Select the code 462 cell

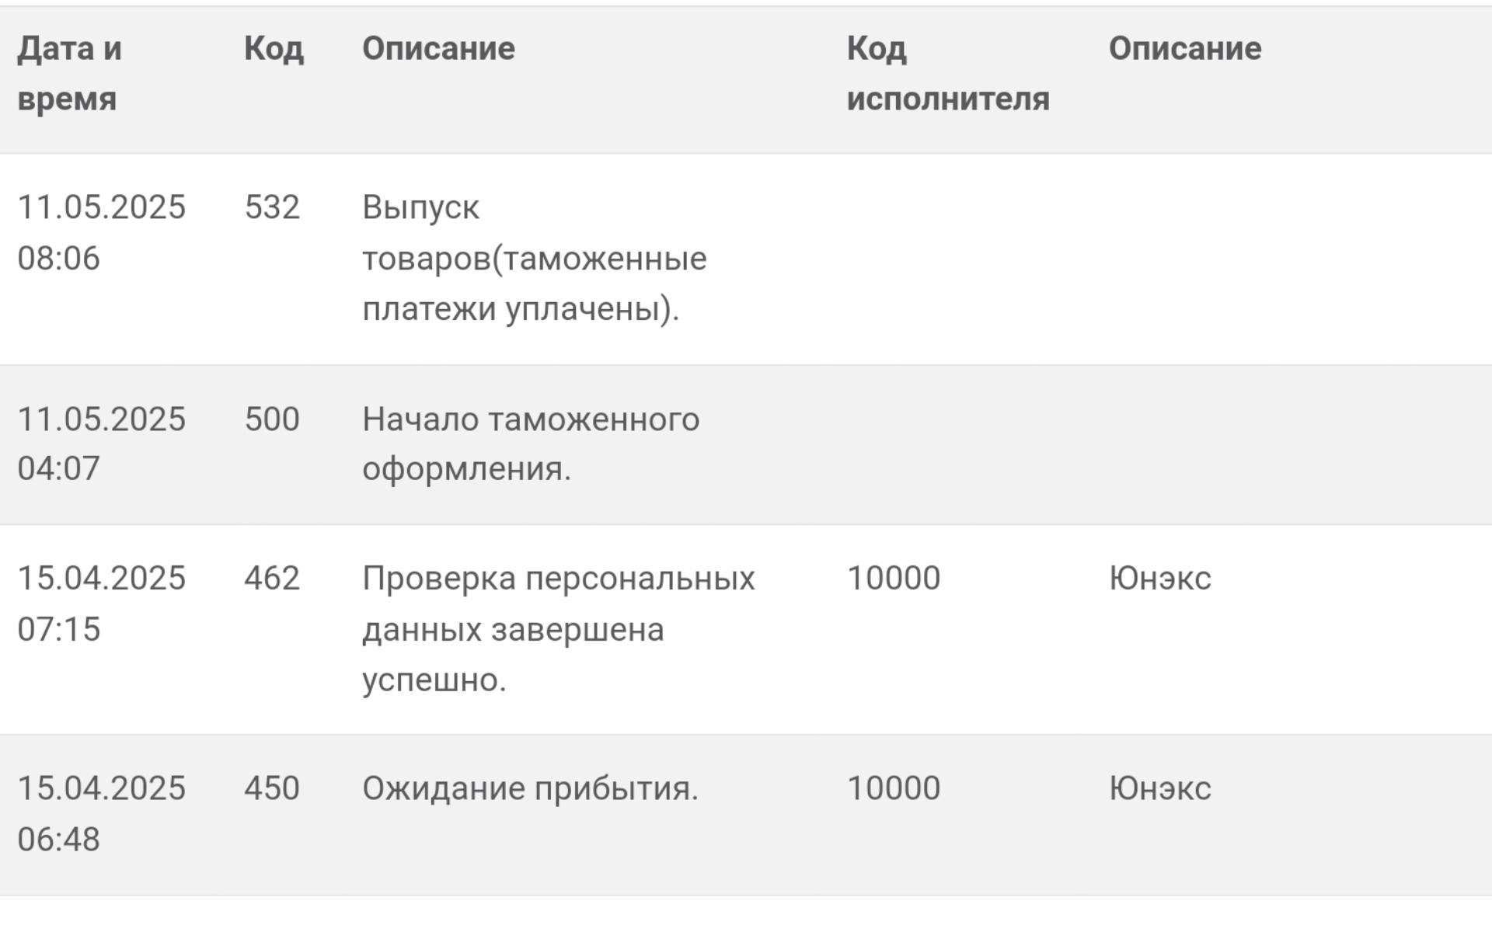(272, 579)
